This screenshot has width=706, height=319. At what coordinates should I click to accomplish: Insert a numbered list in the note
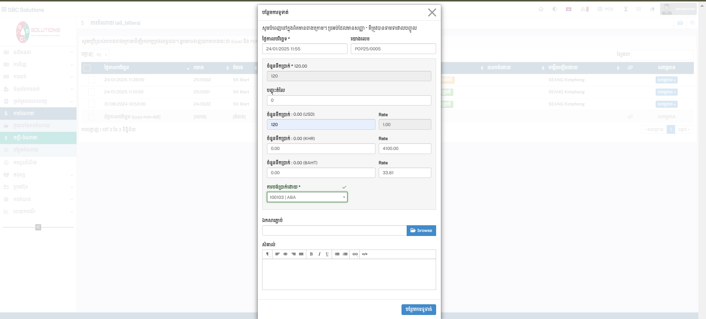(x=345, y=254)
